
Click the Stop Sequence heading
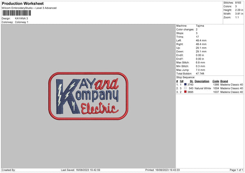[186, 78]
